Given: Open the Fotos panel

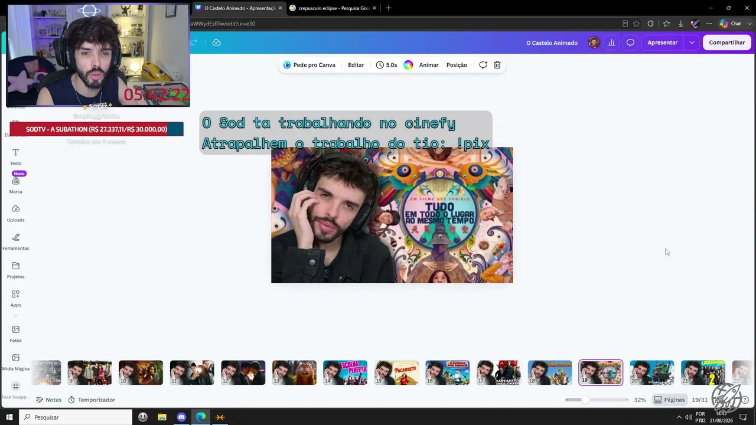Looking at the screenshot, I should click(16, 334).
